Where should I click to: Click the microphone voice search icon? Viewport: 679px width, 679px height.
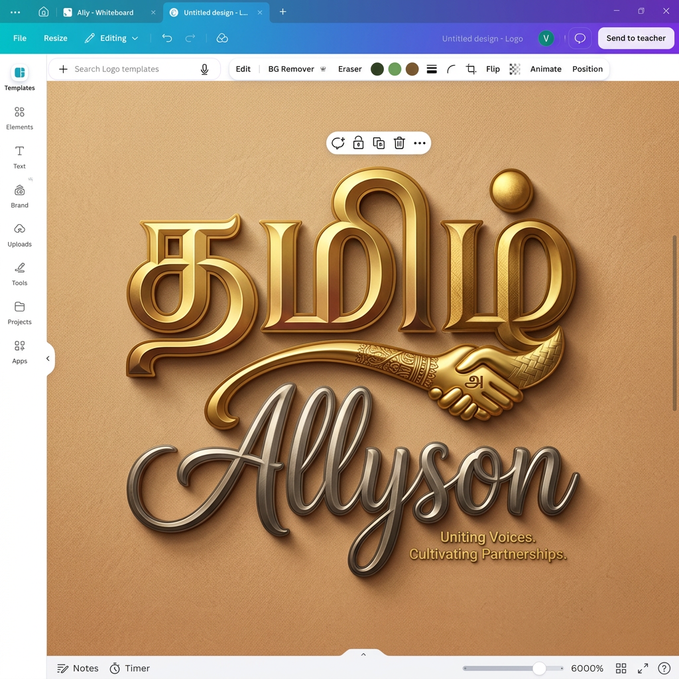point(204,69)
